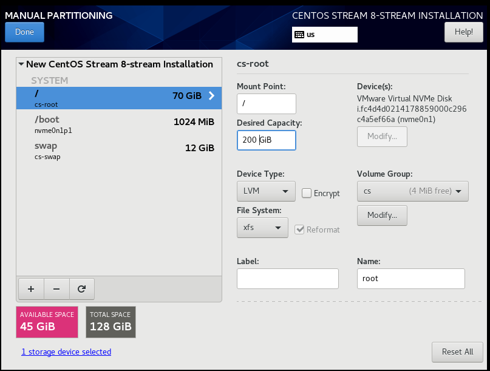Click the 70 GiB size value

point(187,96)
